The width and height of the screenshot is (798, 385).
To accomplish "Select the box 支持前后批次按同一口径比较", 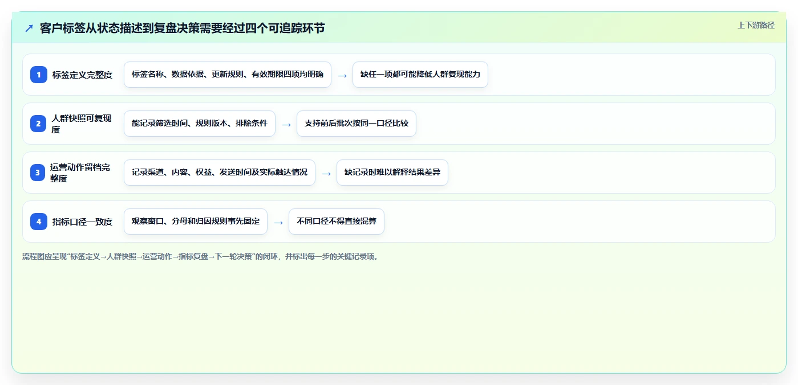I will click(x=357, y=124).
